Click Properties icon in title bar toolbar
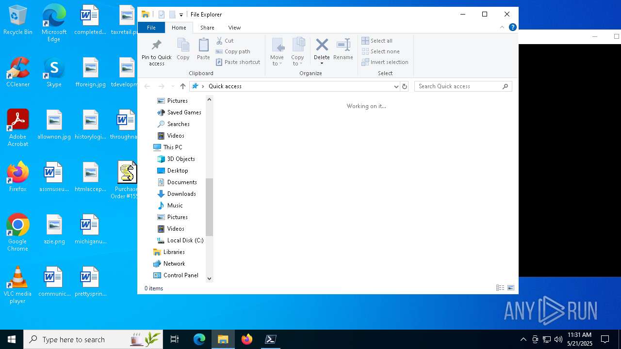621x349 pixels. (x=162, y=15)
